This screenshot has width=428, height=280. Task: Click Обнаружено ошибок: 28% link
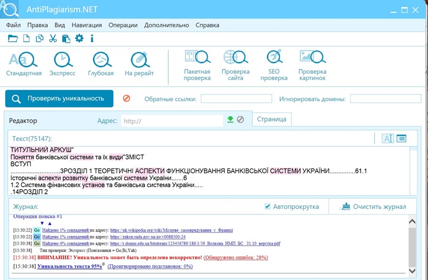pyautogui.click(x=236, y=258)
